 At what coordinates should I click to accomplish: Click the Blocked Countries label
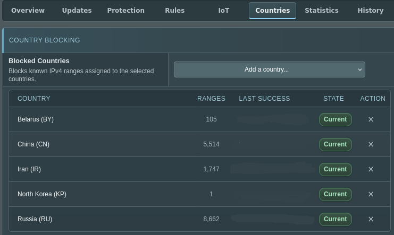point(39,60)
